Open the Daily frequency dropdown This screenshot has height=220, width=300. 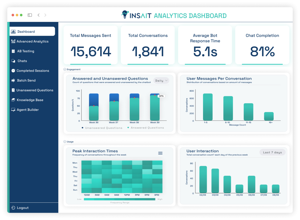click(x=161, y=80)
